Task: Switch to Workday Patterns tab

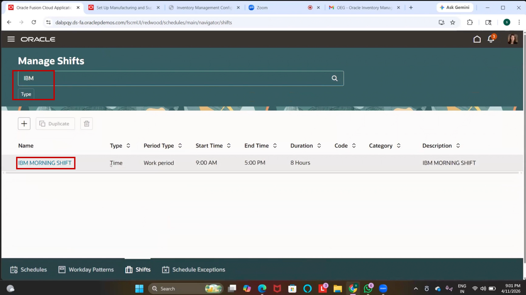Action: (x=86, y=270)
